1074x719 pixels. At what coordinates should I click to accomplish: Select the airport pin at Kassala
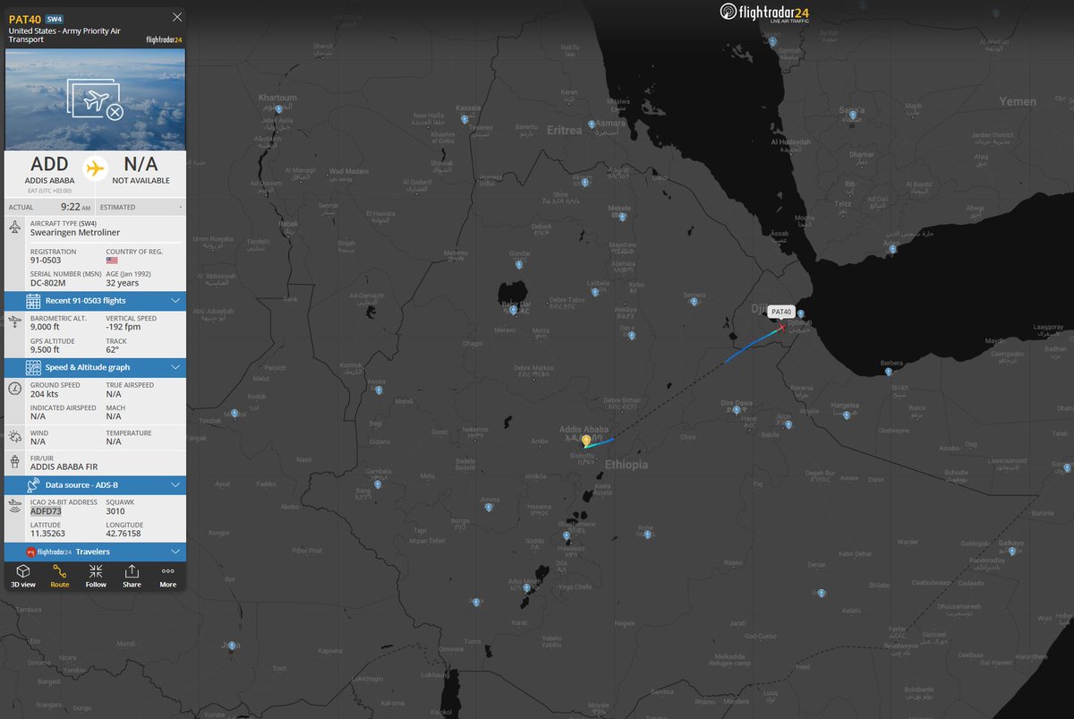(465, 118)
